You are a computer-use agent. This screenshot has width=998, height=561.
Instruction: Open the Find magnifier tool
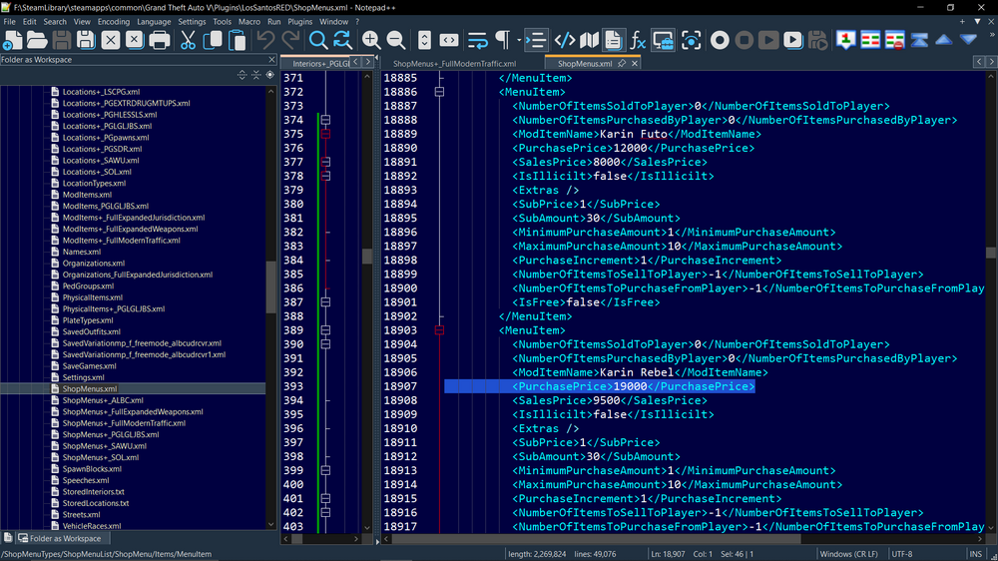(318, 41)
